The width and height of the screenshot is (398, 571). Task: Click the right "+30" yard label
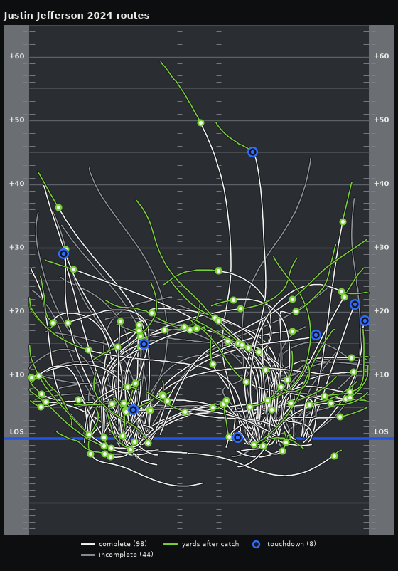pos(381,247)
